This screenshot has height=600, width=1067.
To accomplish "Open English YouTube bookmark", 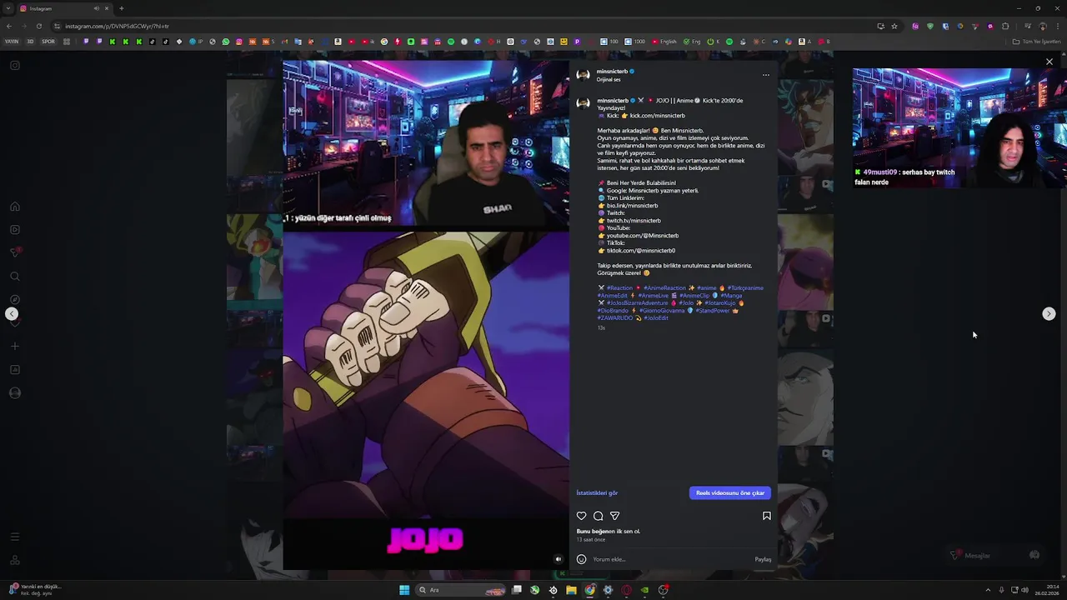I will pyautogui.click(x=664, y=42).
